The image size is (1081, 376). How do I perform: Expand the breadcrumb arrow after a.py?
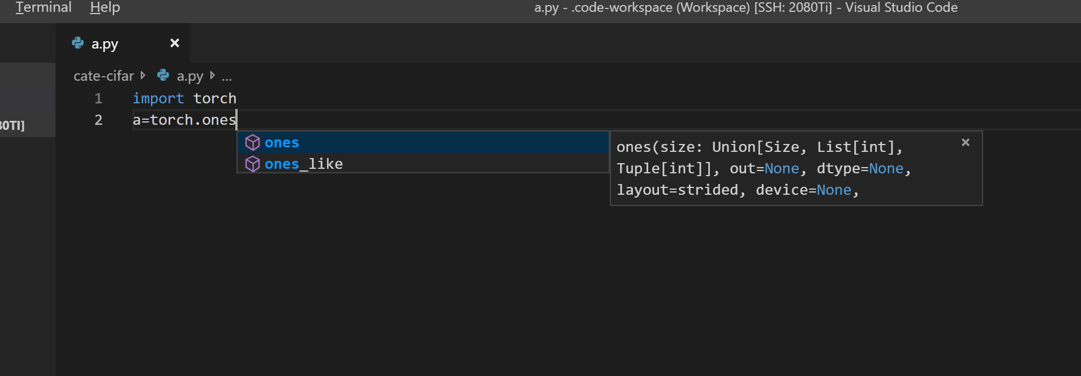pos(212,75)
